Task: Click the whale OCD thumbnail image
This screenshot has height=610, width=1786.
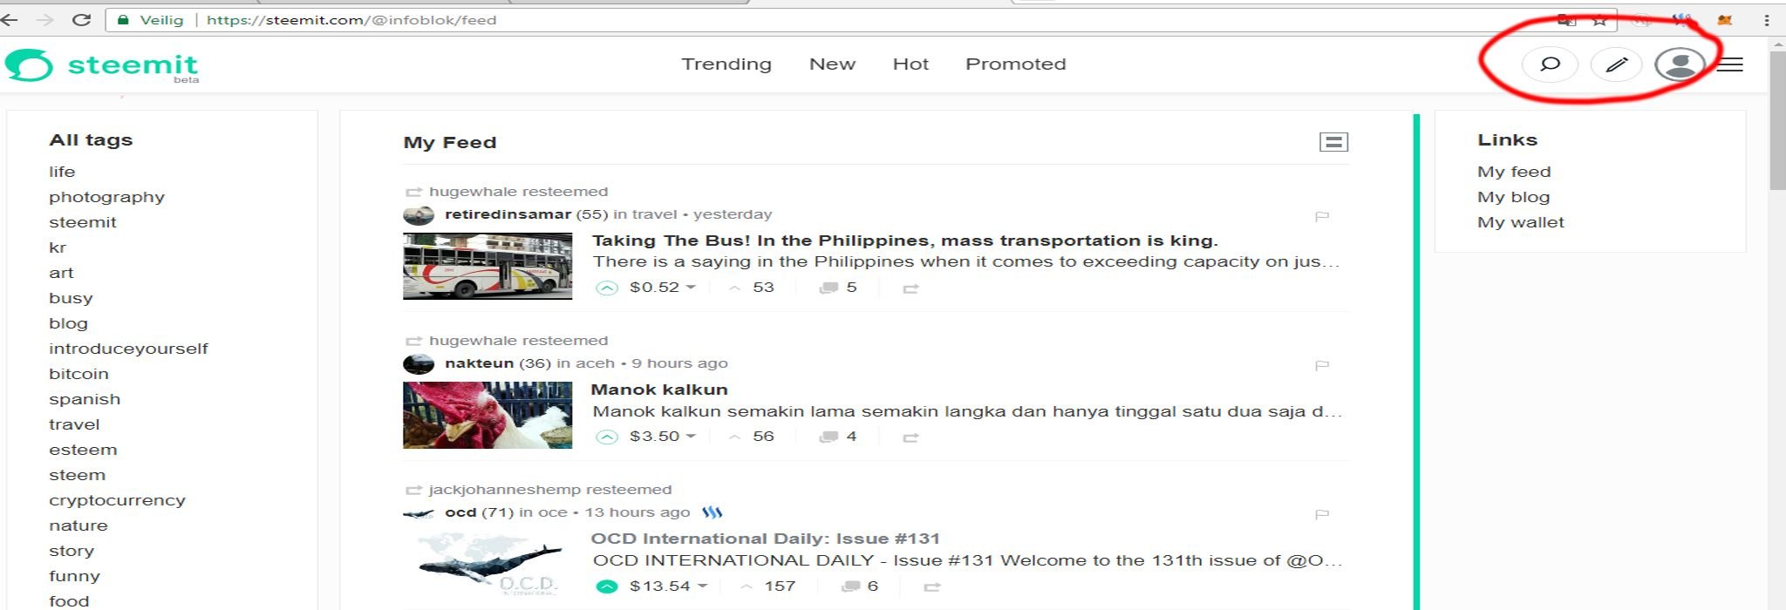Action: (x=487, y=564)
